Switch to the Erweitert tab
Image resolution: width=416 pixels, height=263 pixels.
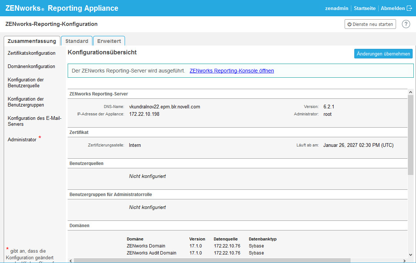pyautogui.click(x=109, y=41)
